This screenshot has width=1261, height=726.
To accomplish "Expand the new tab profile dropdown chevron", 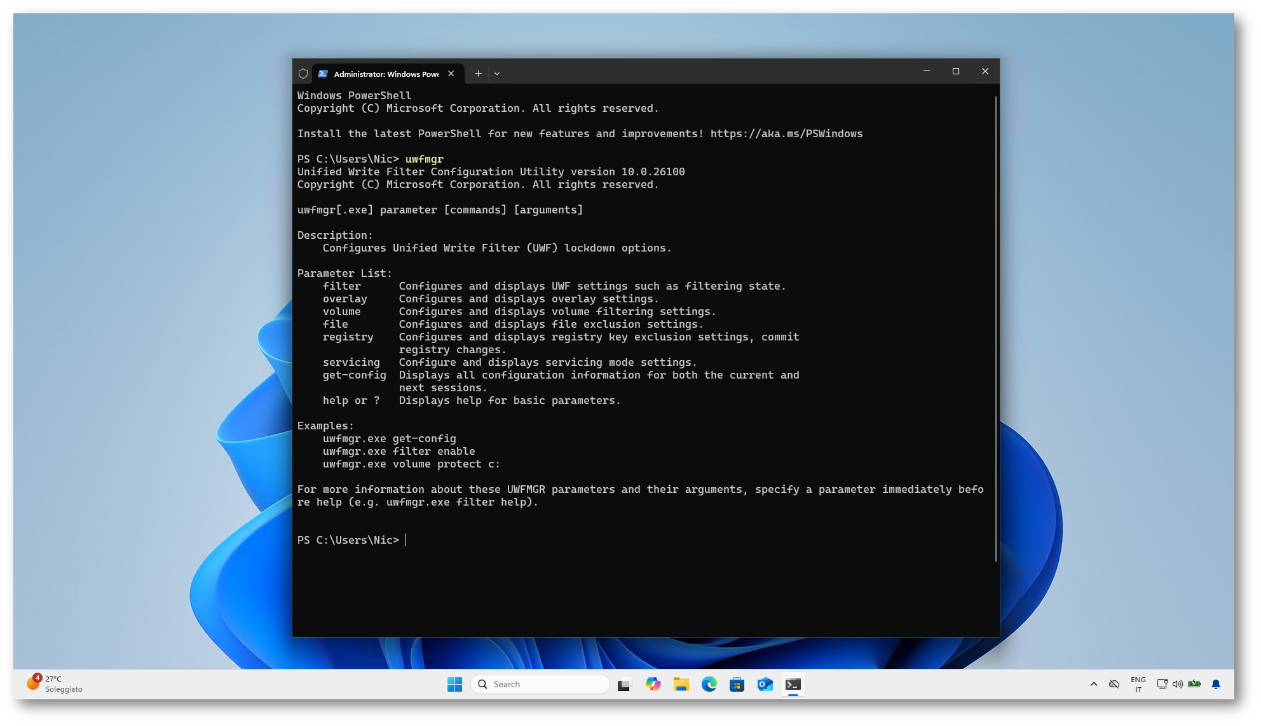I will [497, 74].
